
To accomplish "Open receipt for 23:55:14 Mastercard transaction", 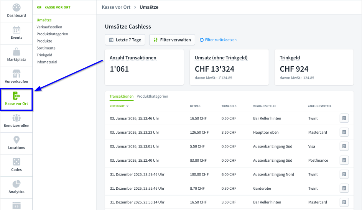I will [x=344, y=202].
